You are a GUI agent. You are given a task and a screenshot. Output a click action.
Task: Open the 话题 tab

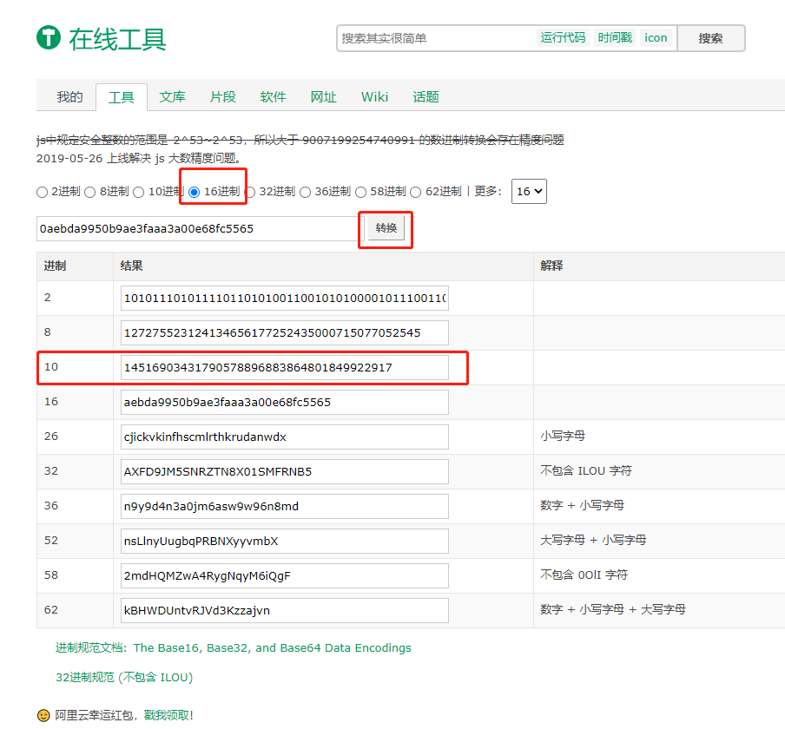[426, 97]
